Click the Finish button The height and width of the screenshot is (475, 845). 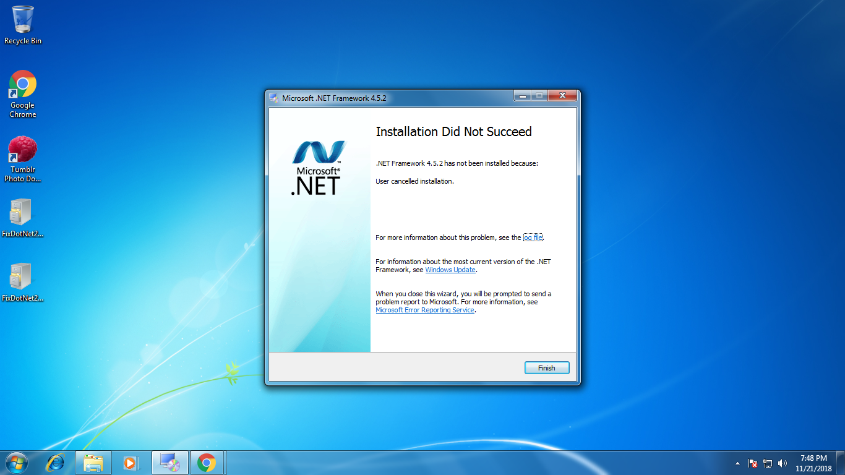pyautogui.click(x=546, y=367)
